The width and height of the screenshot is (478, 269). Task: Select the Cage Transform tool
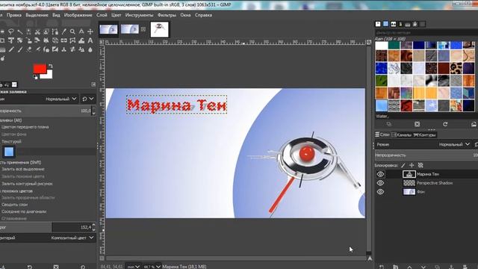72,40
